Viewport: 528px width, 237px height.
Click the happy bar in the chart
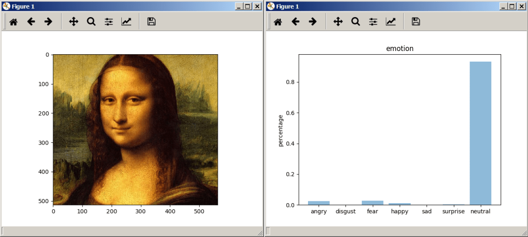point(400,204)
